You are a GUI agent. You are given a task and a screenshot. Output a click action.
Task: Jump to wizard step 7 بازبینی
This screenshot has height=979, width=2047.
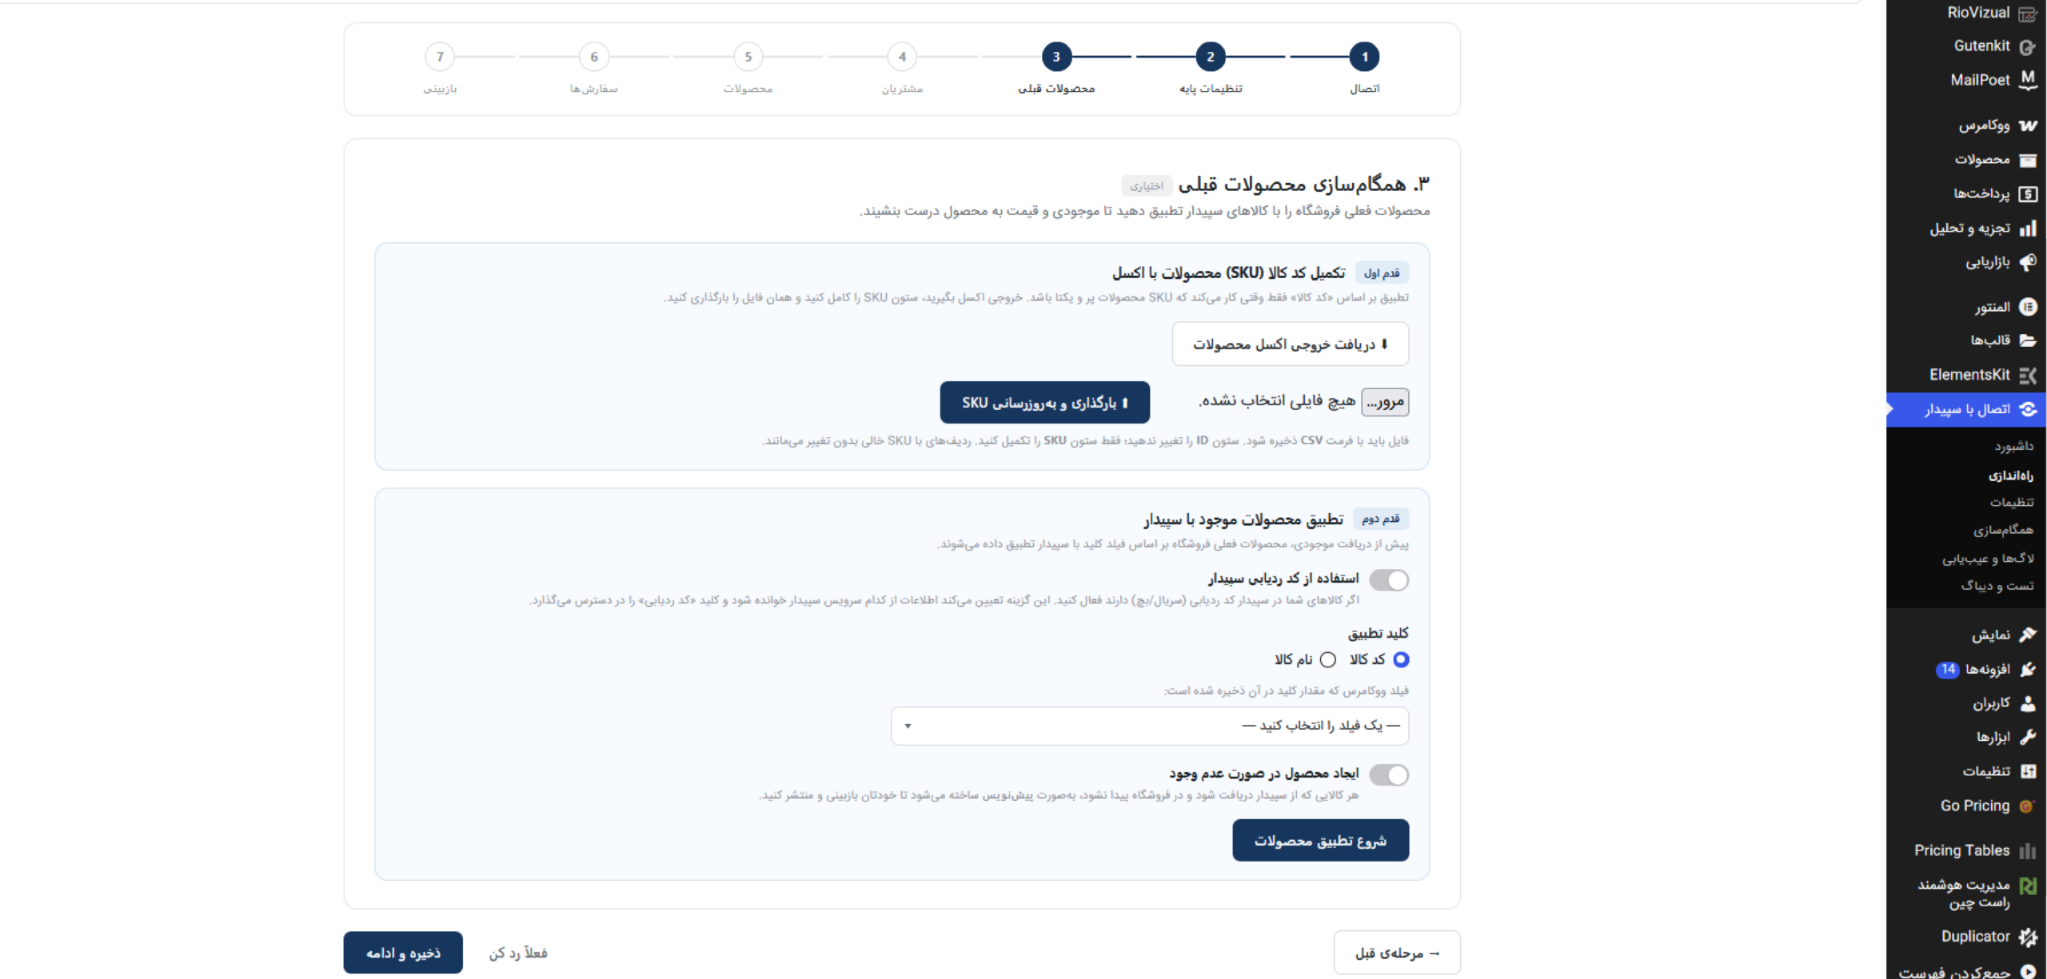[440, 58]
